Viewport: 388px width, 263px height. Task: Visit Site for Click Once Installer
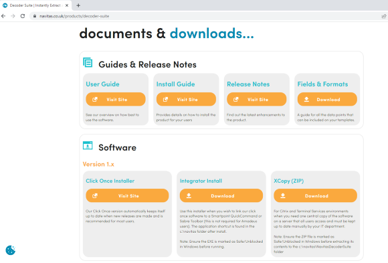127,195
